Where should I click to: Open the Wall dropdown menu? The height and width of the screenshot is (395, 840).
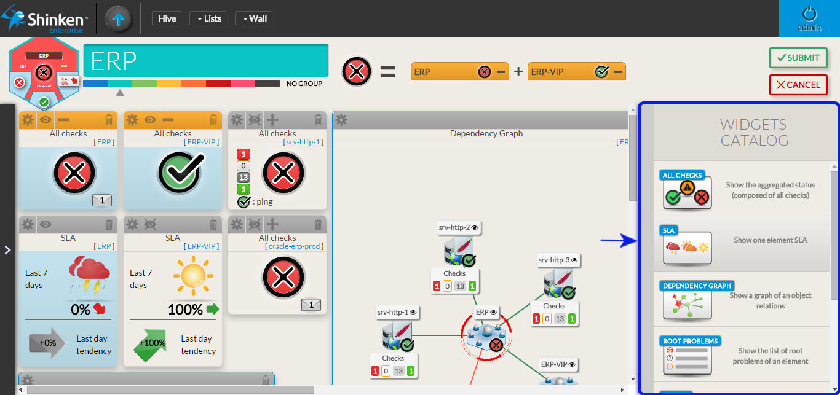(254, 18)
